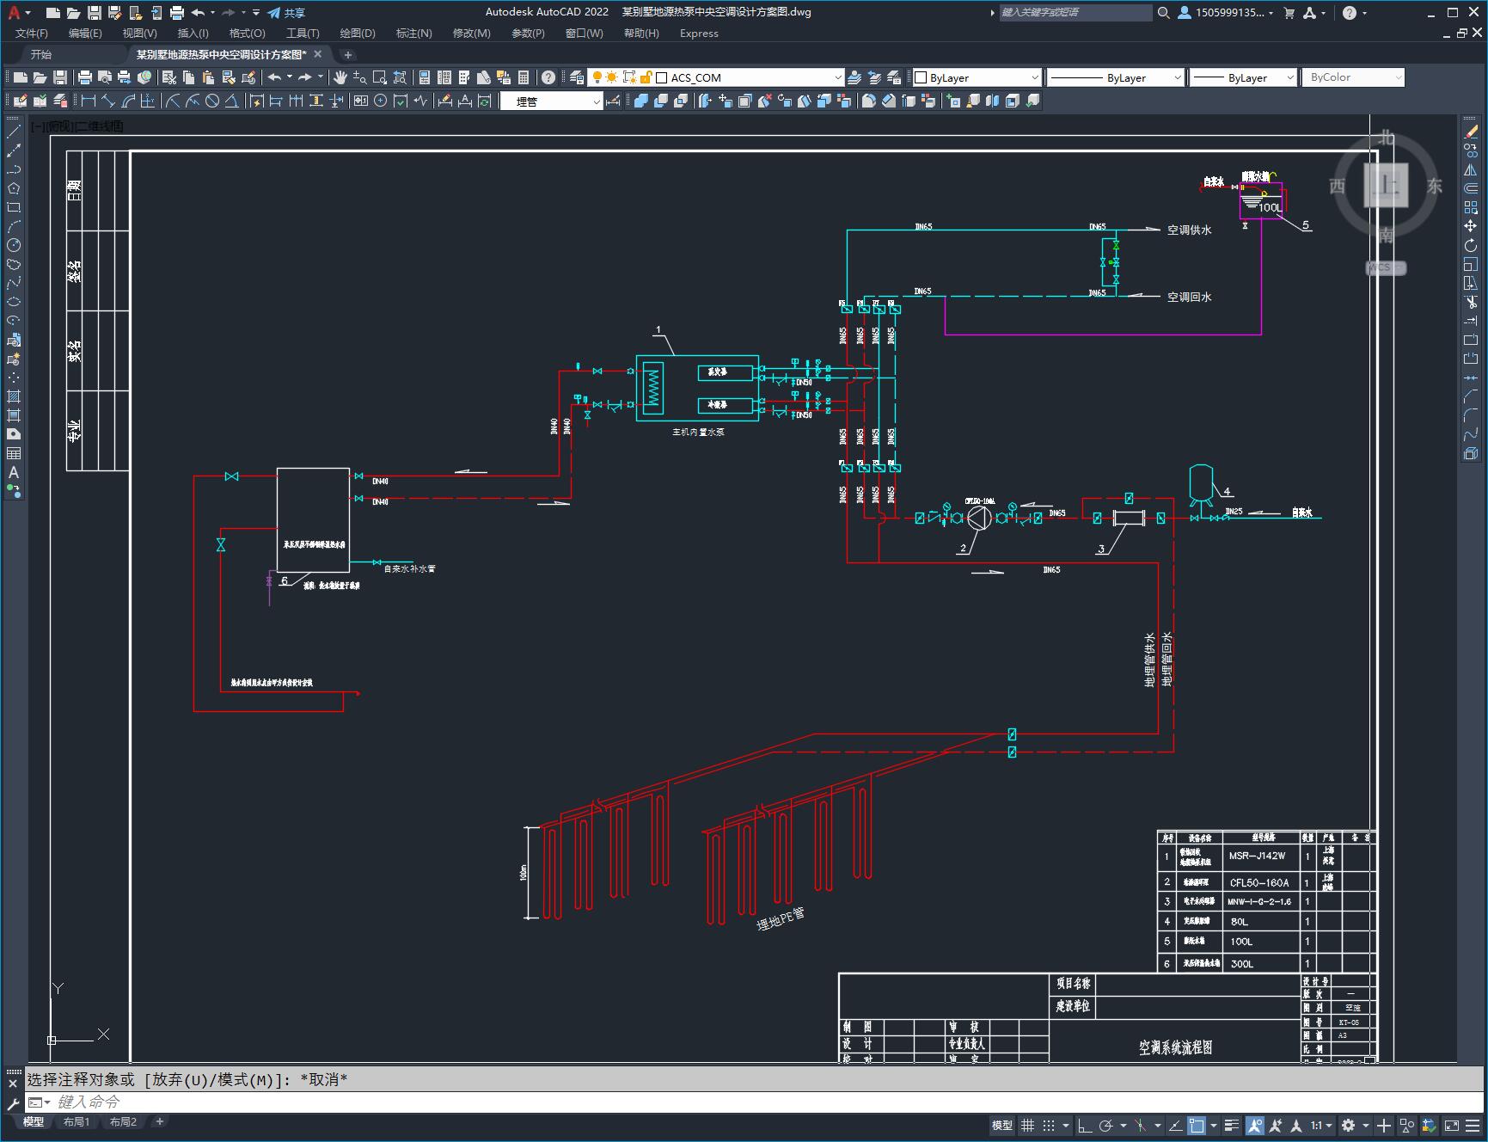Image resolution: width=1488 pixels, height=1142 pixels.
Task: Click the Plot printer icon in standard toolbar
Action: (x=84, y=77)
